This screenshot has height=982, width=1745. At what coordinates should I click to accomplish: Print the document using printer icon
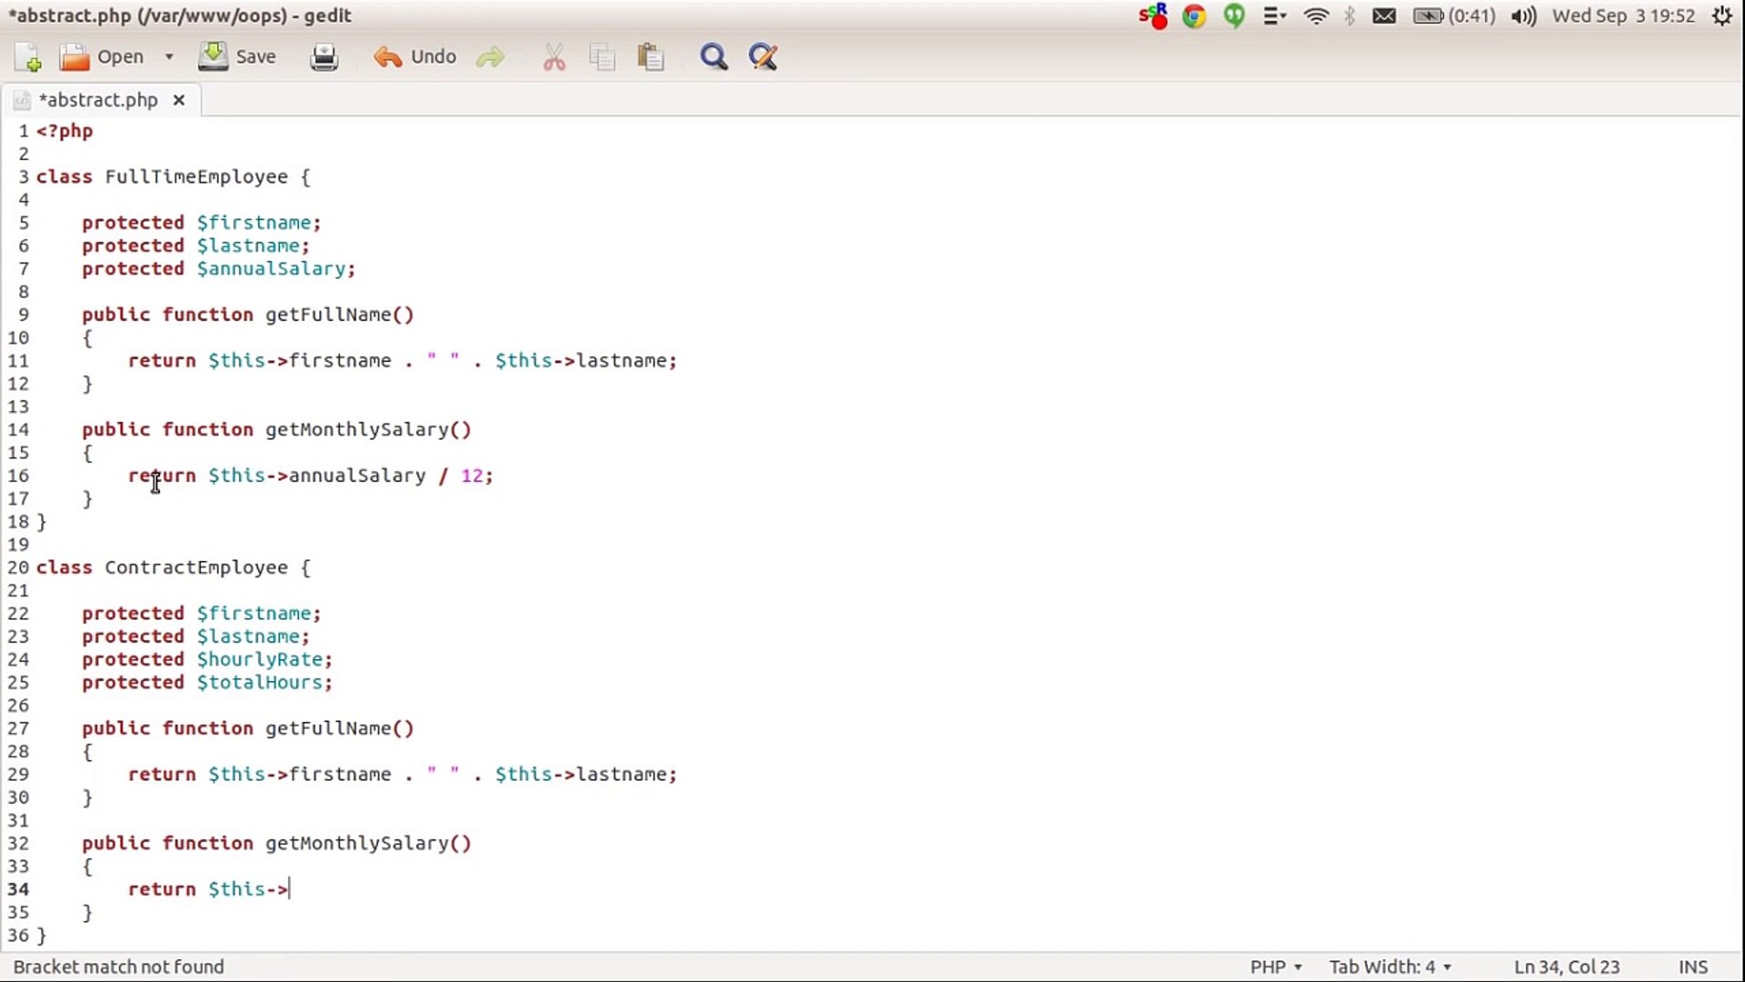tap(324, 57)
